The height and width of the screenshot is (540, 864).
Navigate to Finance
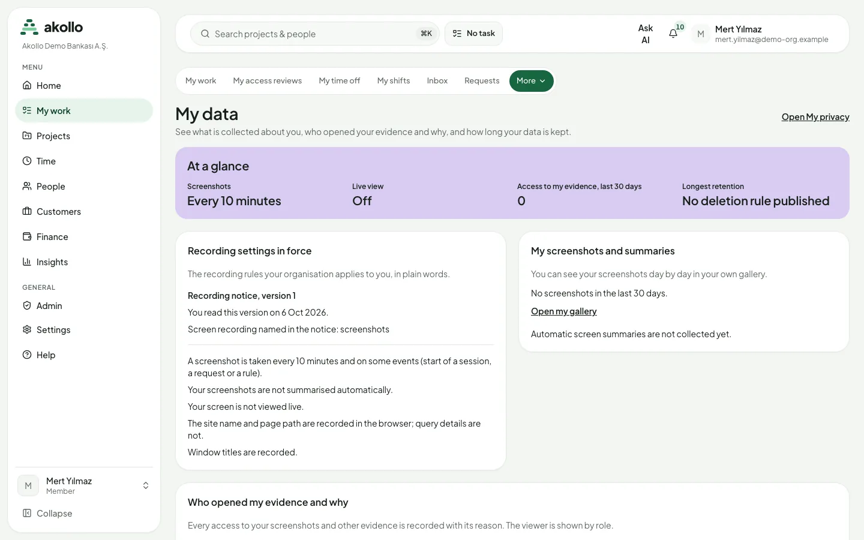(x=84, y=237)
